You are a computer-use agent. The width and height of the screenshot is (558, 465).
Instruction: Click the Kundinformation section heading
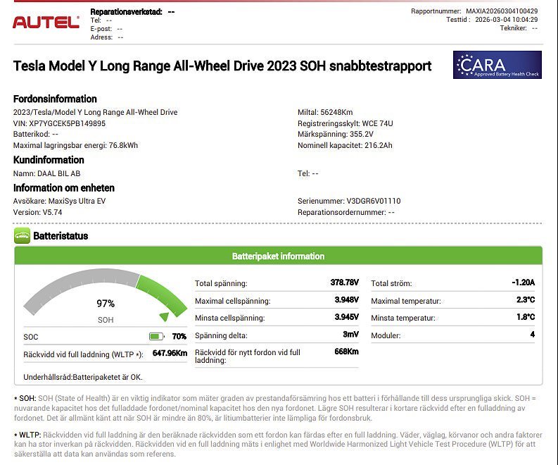click(x=49, y=160)
